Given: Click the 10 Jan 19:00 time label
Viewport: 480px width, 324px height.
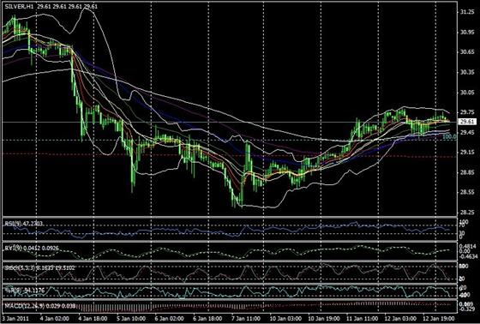Looking at the screenshot, I should (x=324, y=318).
